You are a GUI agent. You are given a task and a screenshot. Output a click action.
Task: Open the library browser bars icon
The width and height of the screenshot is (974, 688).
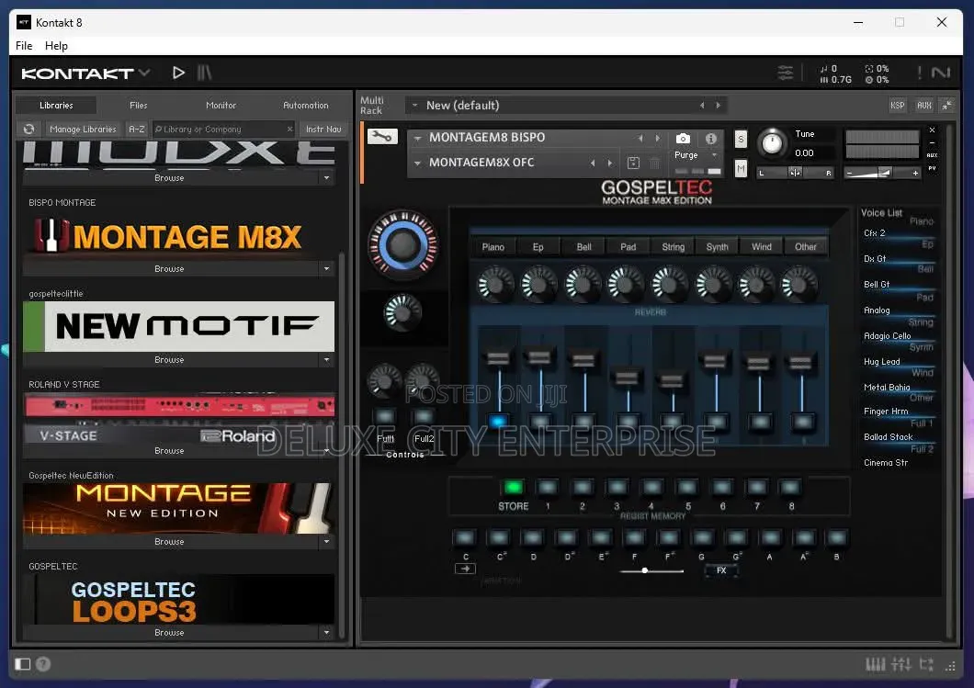pos(204,73)
